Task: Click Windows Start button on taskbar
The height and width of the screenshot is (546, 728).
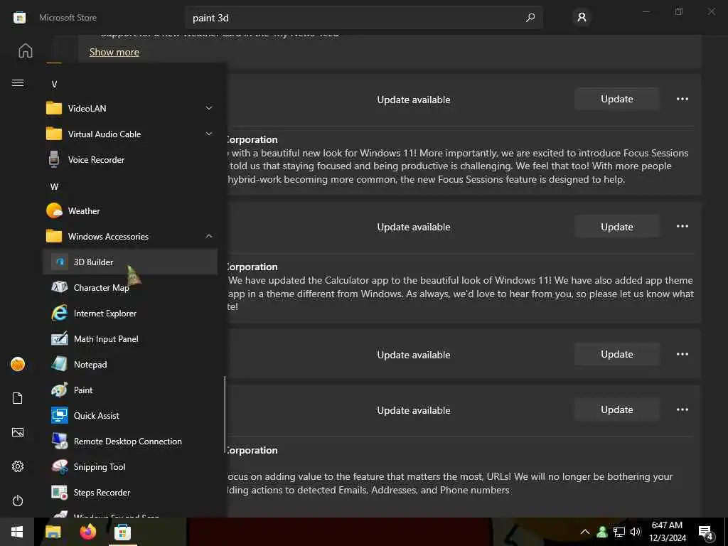Action: (x=17, y=532)
